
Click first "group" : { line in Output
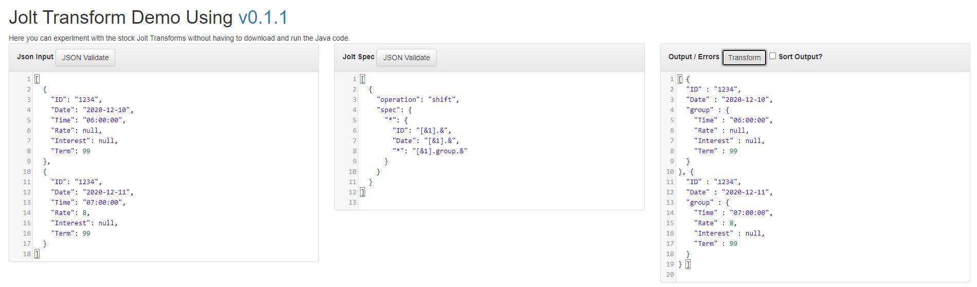tap(708, 110)
